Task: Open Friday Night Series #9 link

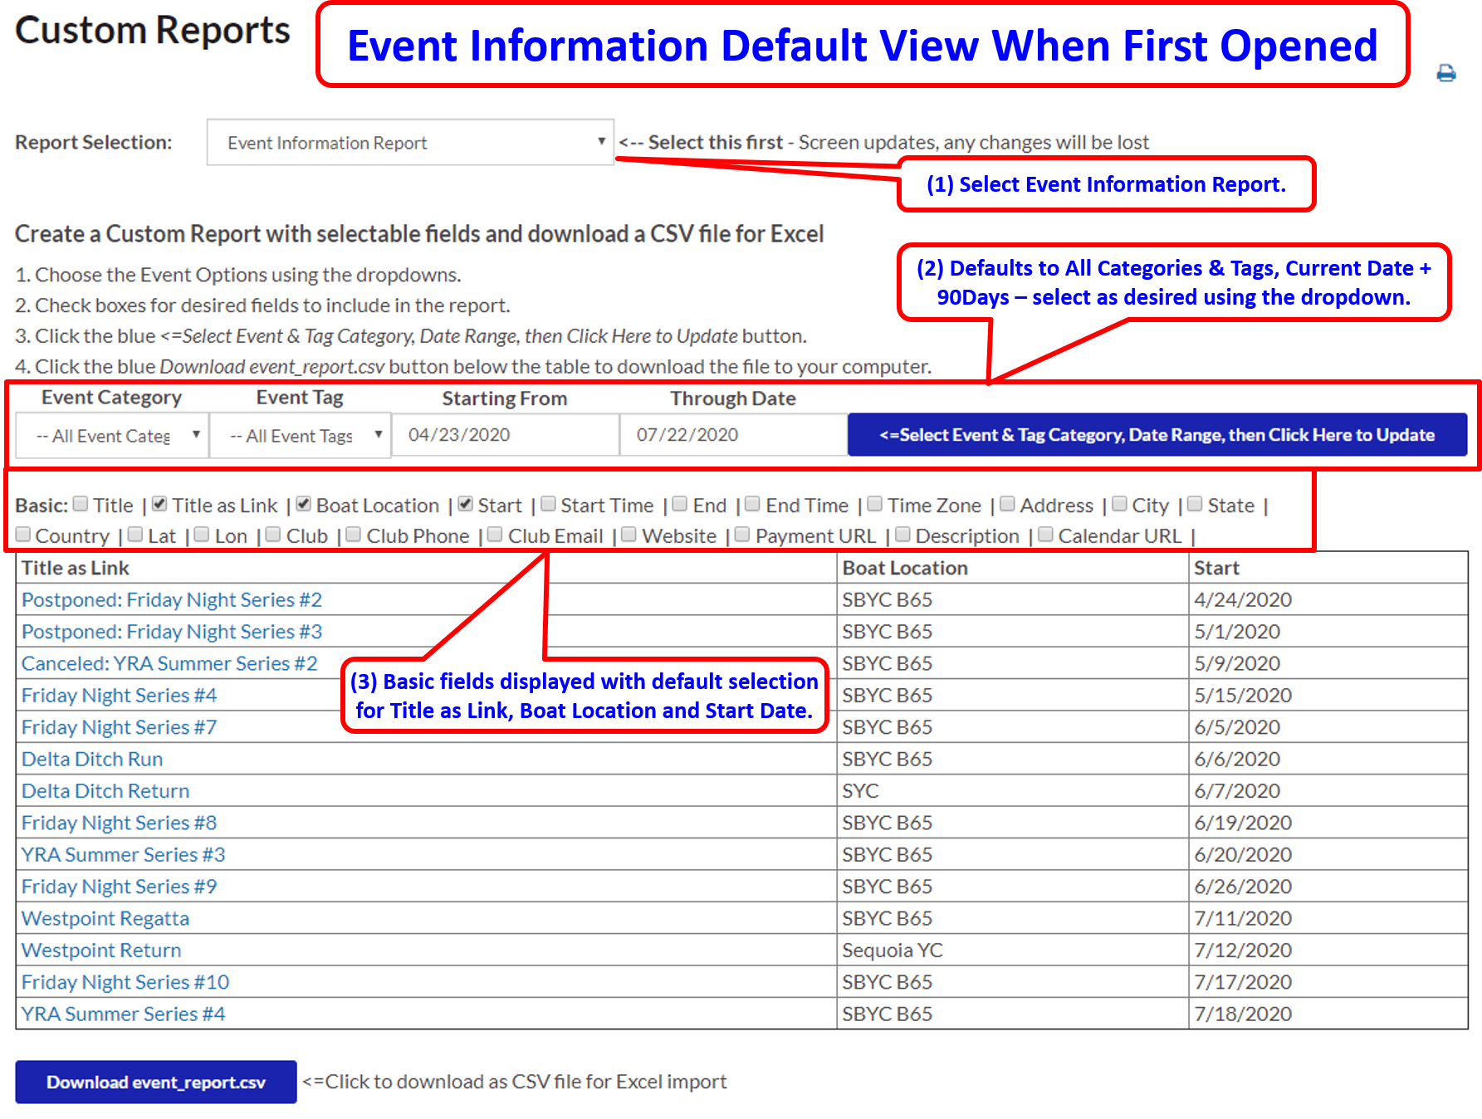Action: (120, 887)
